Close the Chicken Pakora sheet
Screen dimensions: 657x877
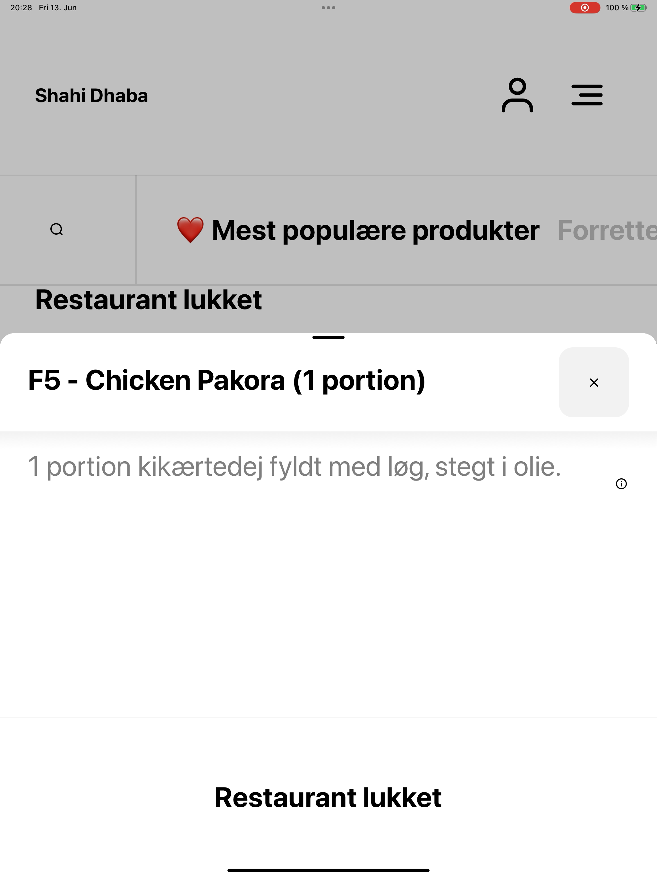[593, 382]
